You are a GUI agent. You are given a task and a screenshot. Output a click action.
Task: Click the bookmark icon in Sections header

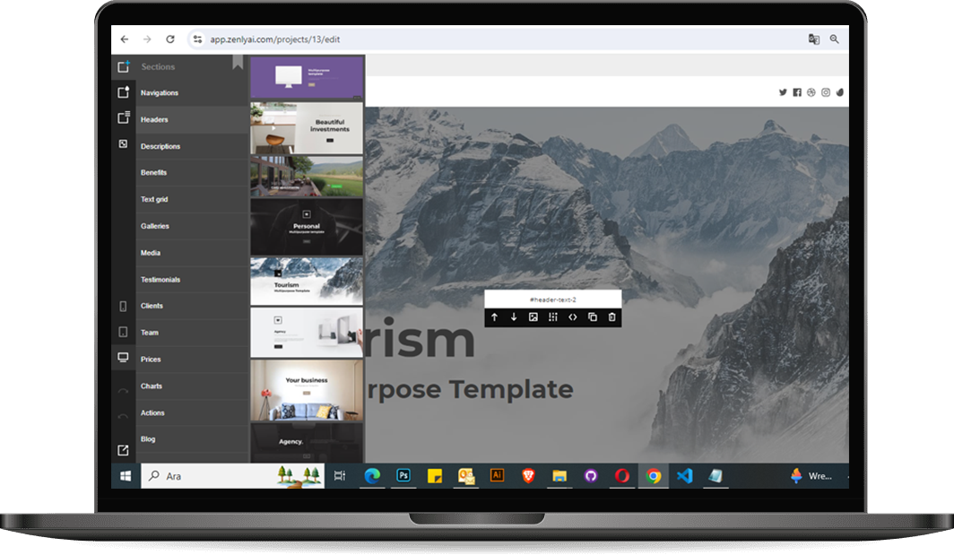click(238, 62)
